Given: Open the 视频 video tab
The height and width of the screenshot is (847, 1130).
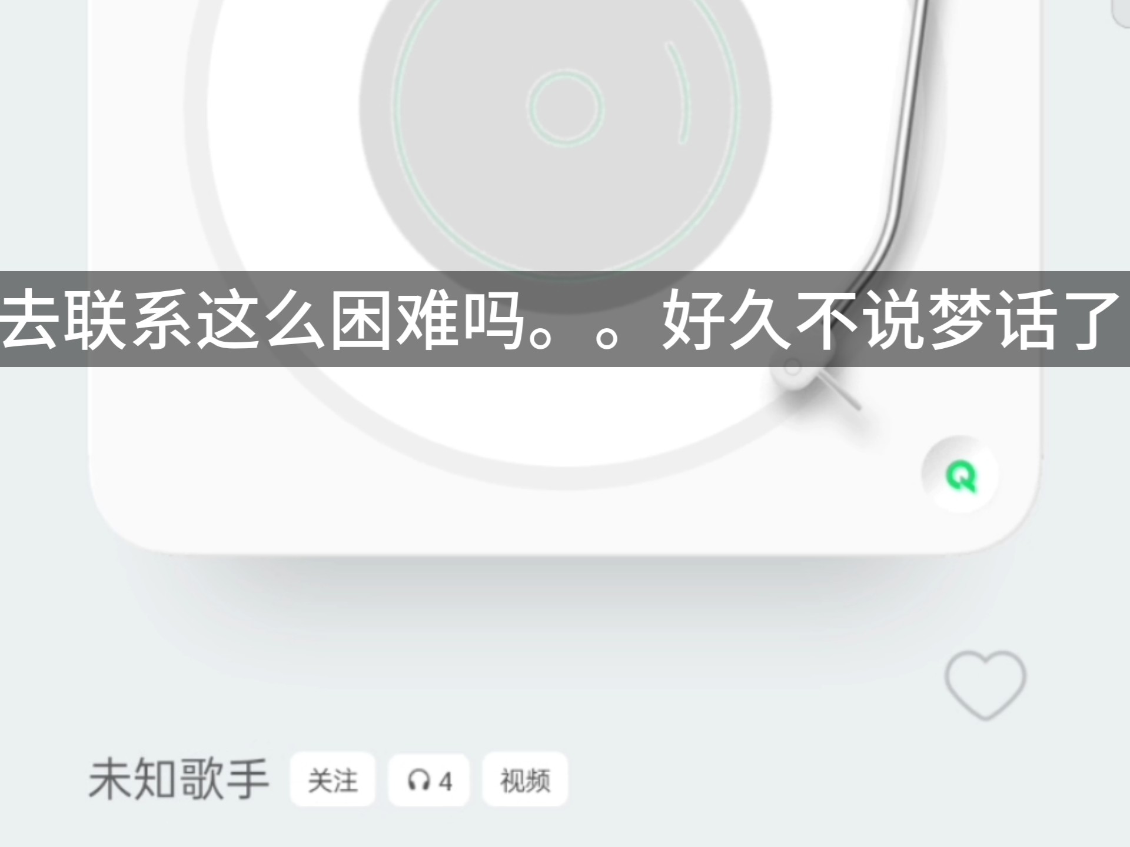Looking at the screenshot, I should tap(525, 780).
